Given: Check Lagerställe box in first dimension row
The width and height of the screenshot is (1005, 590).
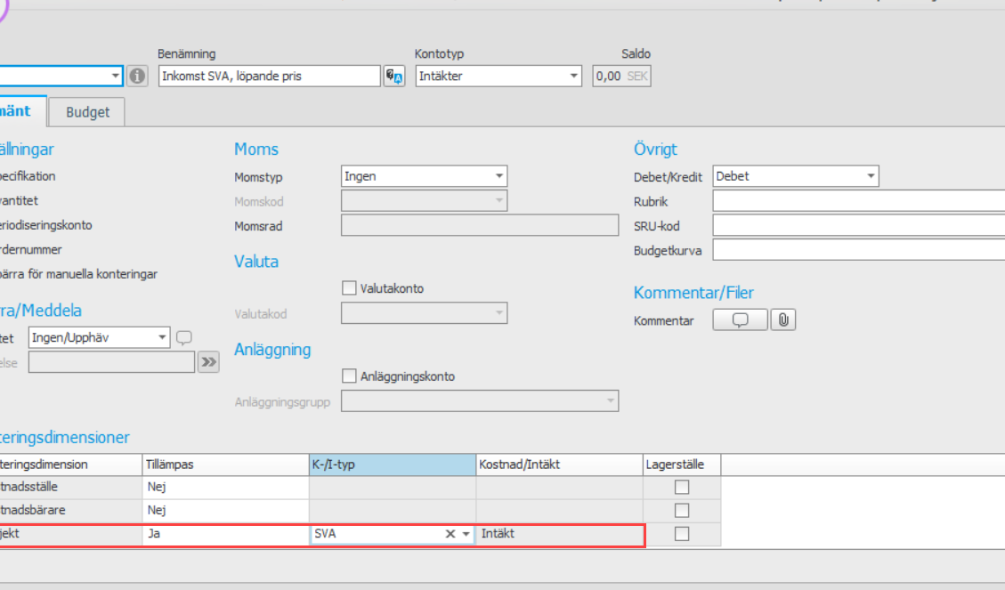Looking at the screenshot, I should pyautogui.click(x=682, y=488).
